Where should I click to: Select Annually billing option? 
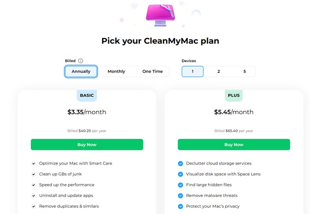point(81,71)
